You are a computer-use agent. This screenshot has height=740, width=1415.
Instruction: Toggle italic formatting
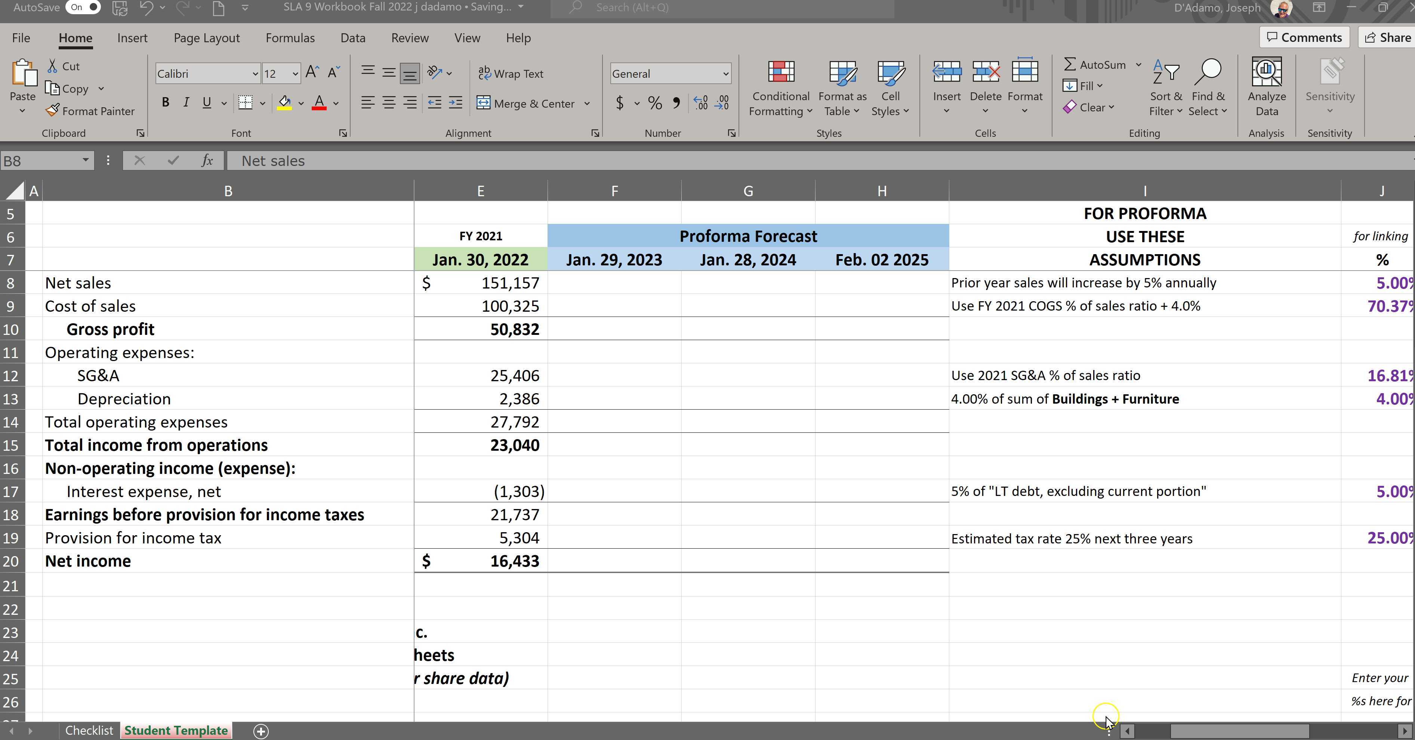coord(186,102)
